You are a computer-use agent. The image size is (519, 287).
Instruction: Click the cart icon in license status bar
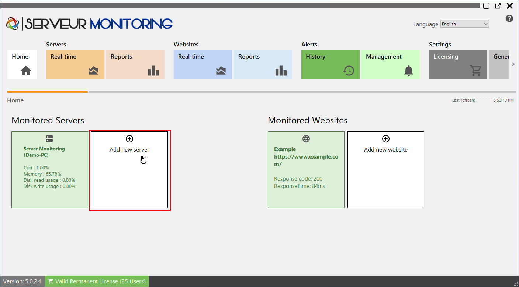tap(51, 281)
